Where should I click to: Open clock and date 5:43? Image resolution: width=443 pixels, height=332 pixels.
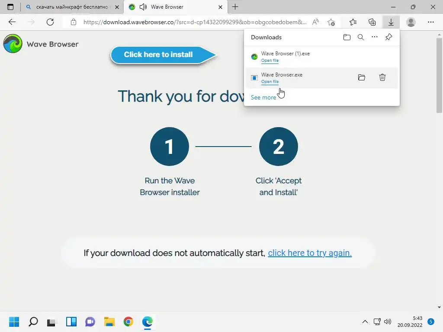click(x=410, y=322)
